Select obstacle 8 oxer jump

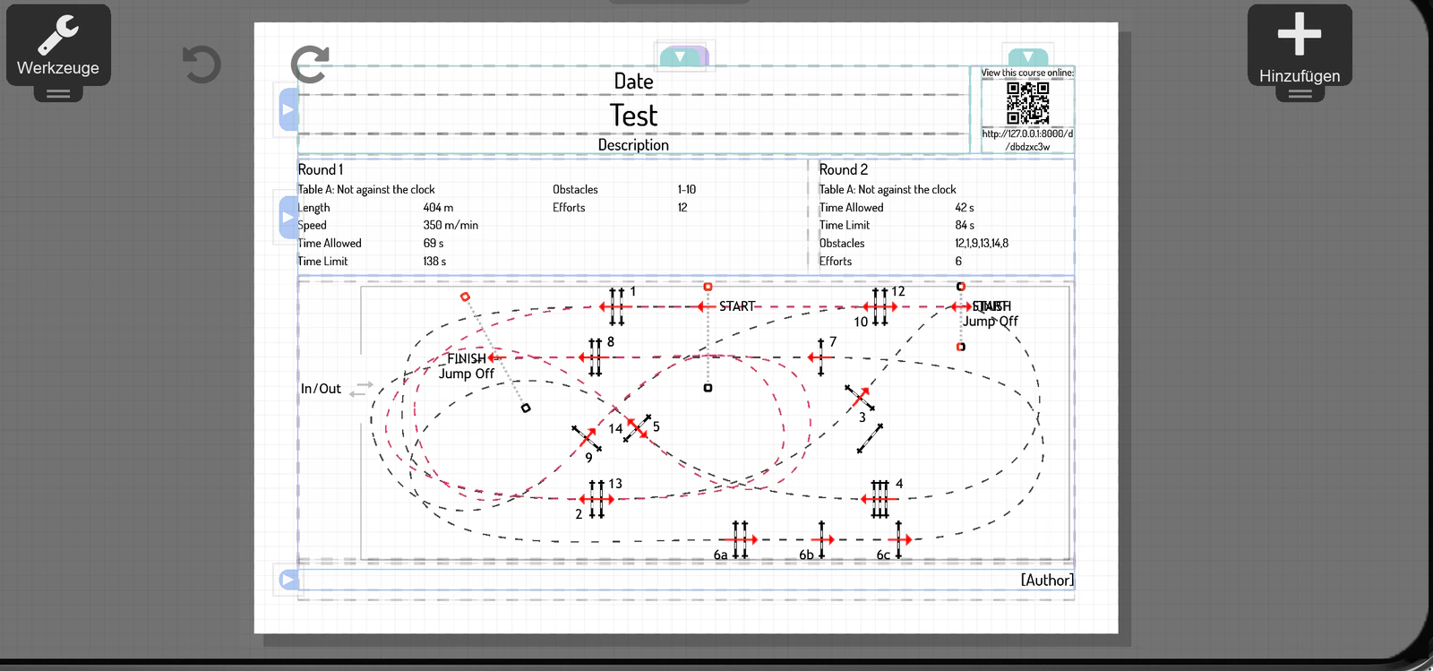point(595,357)
